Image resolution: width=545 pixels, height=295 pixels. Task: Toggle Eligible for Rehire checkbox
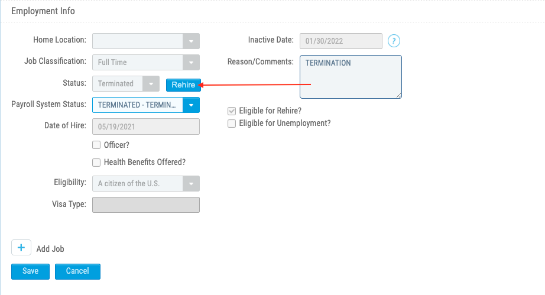click(232, 111)
